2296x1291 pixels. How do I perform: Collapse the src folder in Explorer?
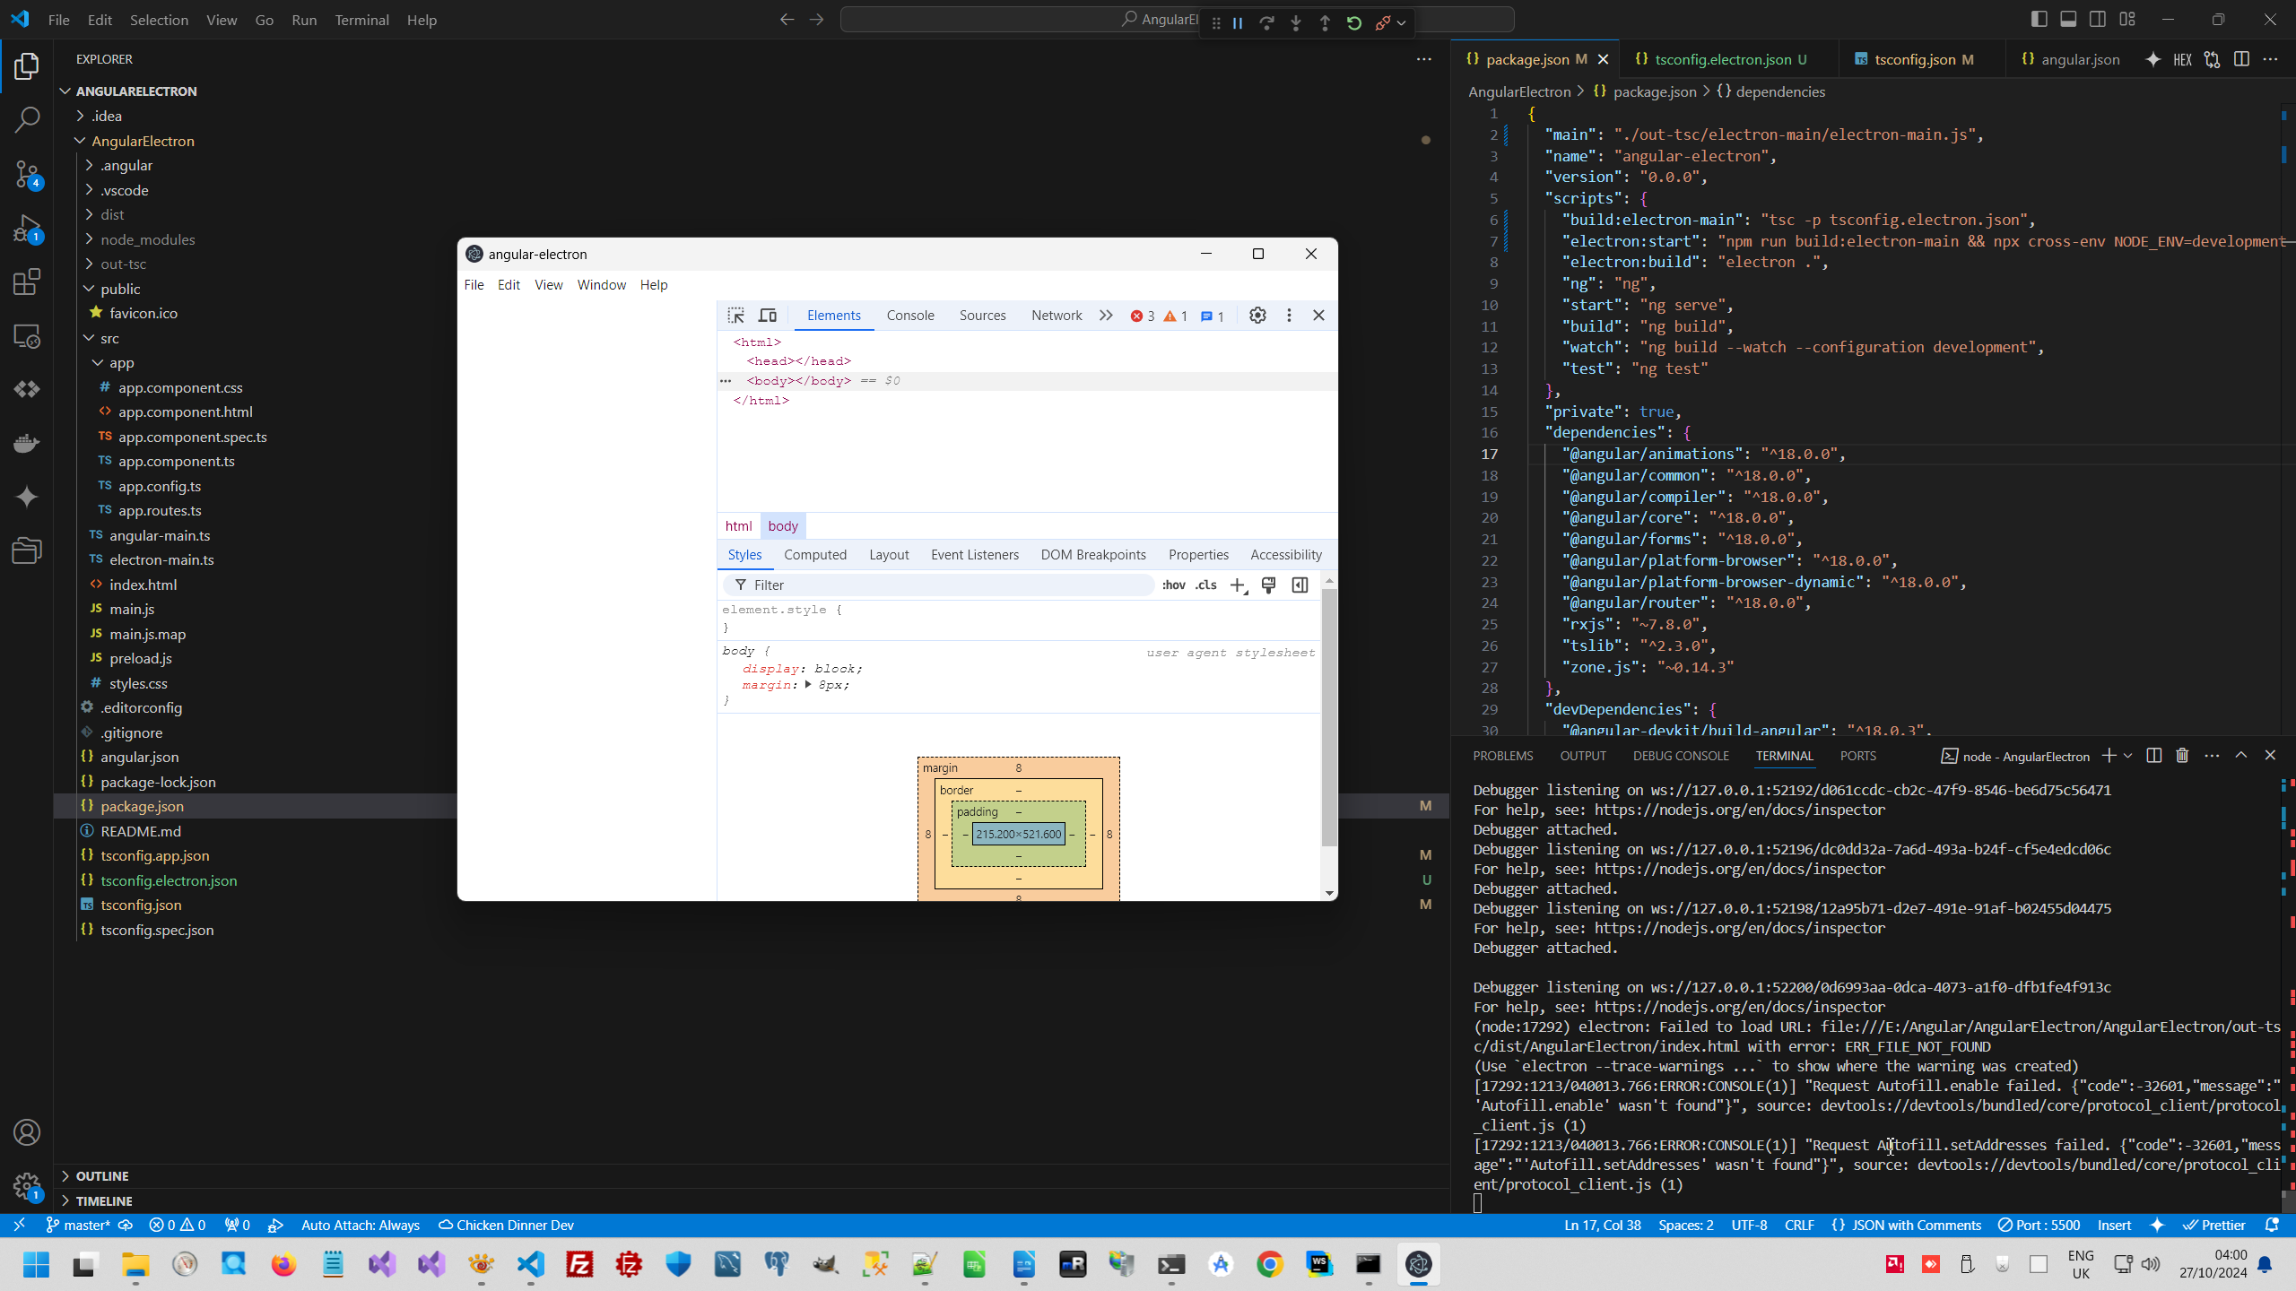(x=109, y=338)
